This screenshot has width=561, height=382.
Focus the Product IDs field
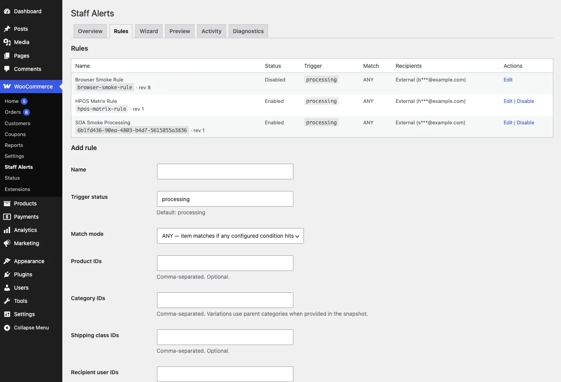pos(225,263)
